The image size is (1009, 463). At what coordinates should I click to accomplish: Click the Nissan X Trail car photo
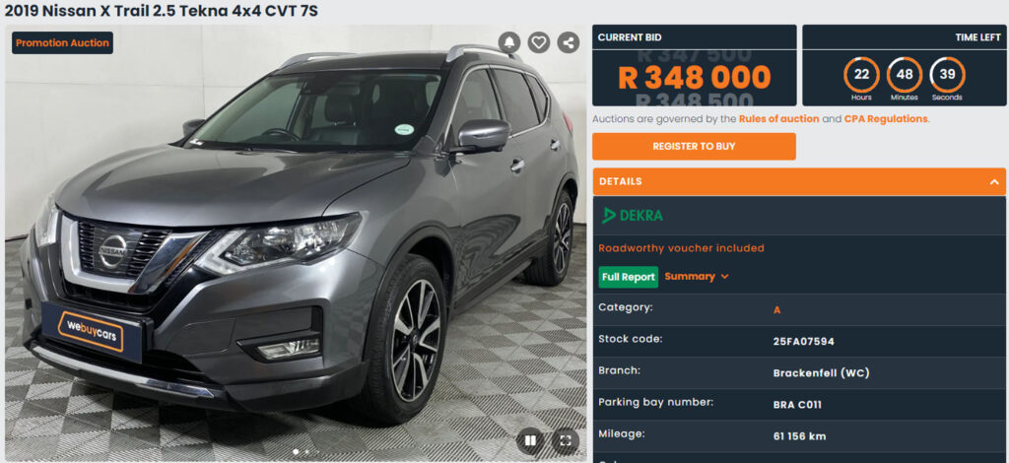tap(296, 244)
